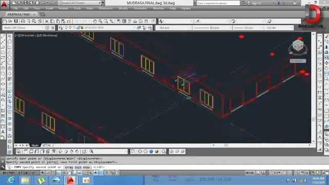This screenshot has width=329, height=185.
Task: Click Save in the Quick Access toolbar
Action: tap(26, 3)
